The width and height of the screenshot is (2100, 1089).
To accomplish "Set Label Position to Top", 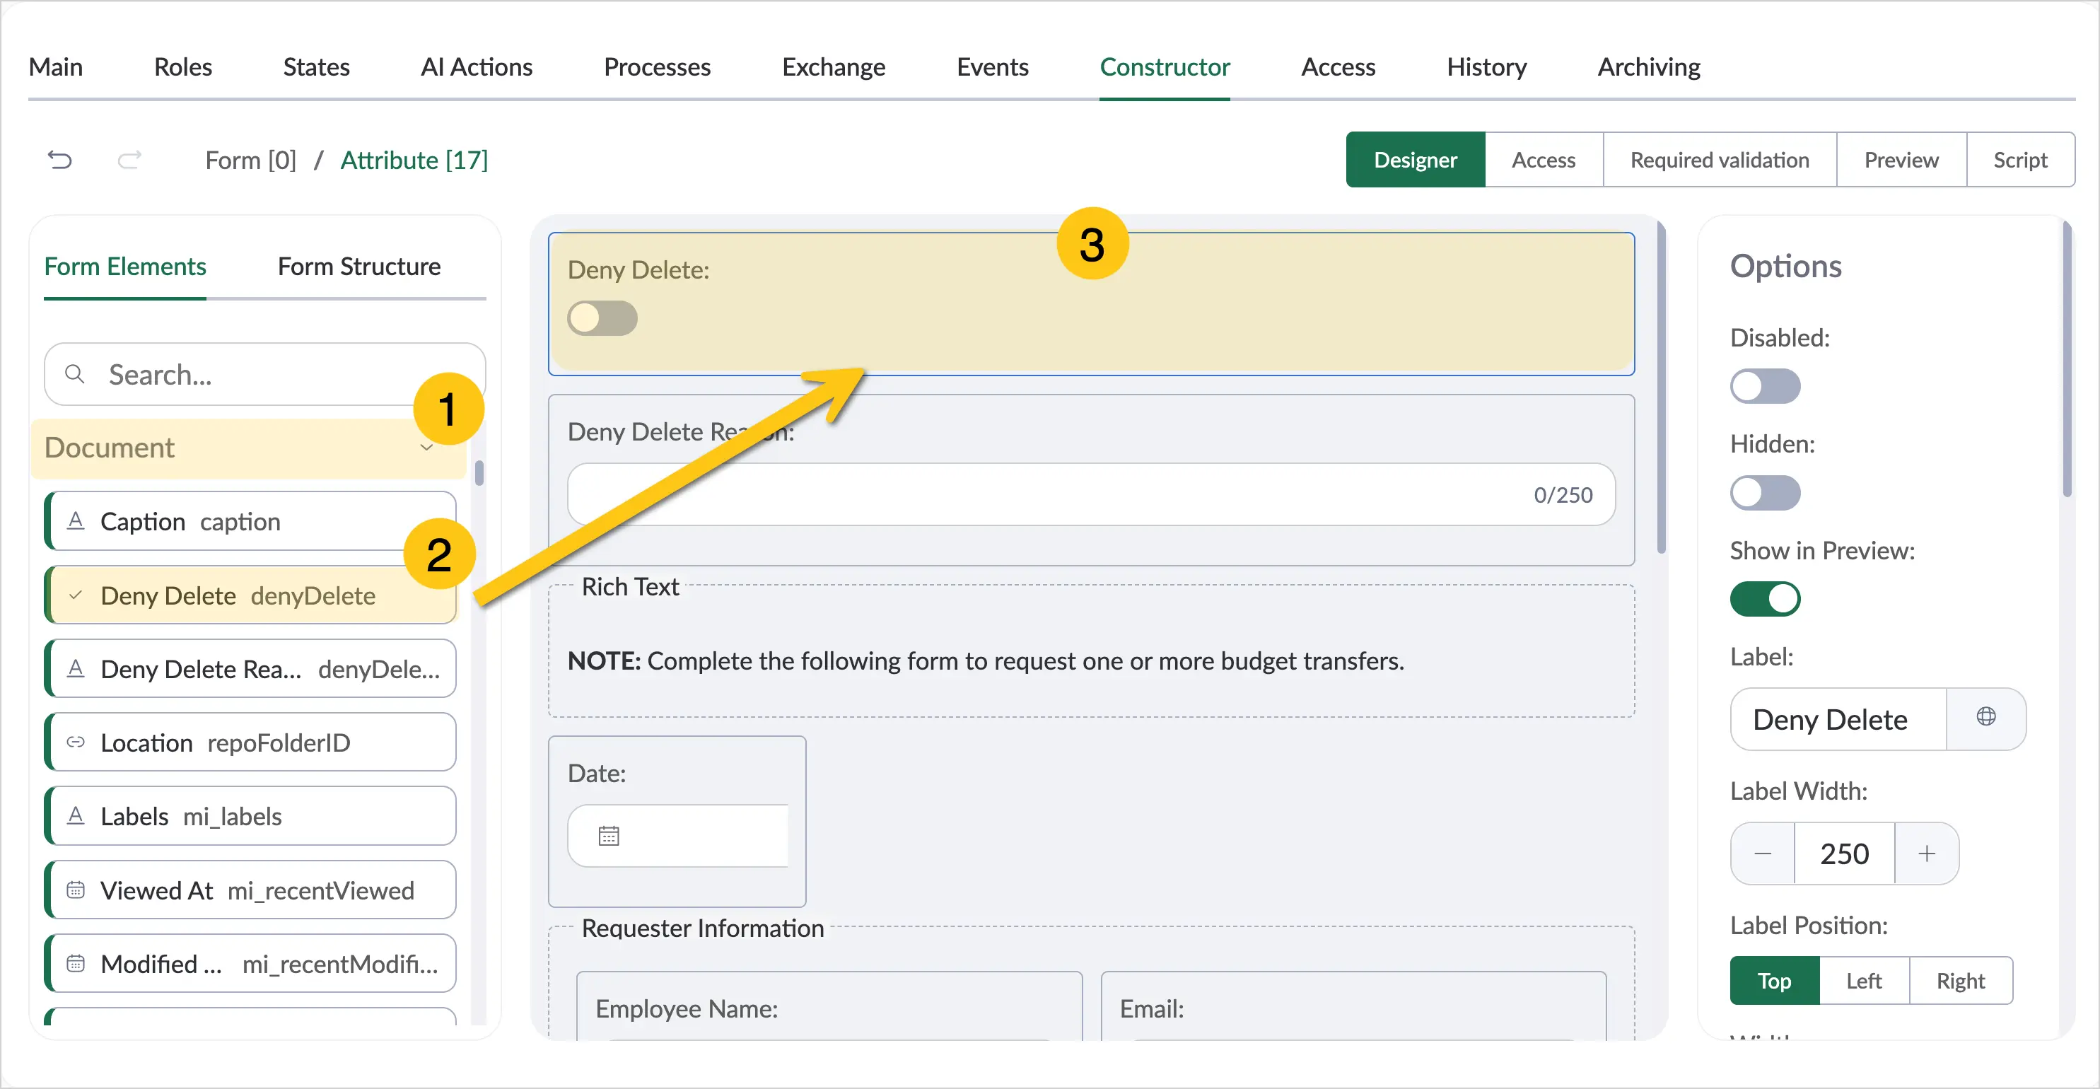I will 1774,981.
